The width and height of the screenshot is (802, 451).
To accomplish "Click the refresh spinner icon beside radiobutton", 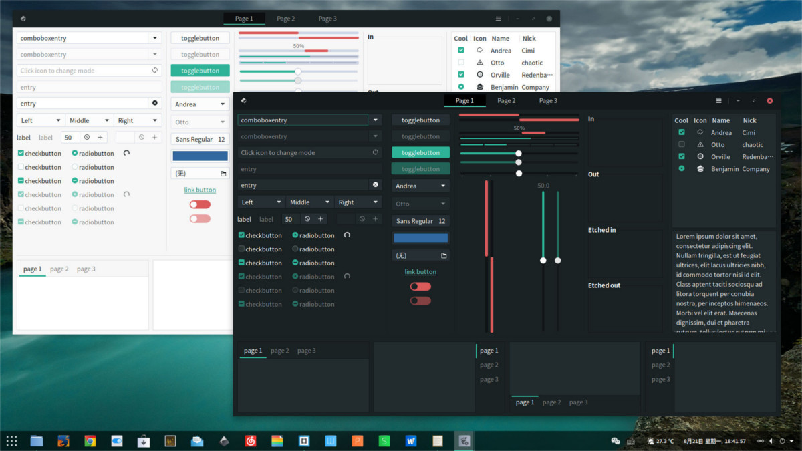I will 346,235.
